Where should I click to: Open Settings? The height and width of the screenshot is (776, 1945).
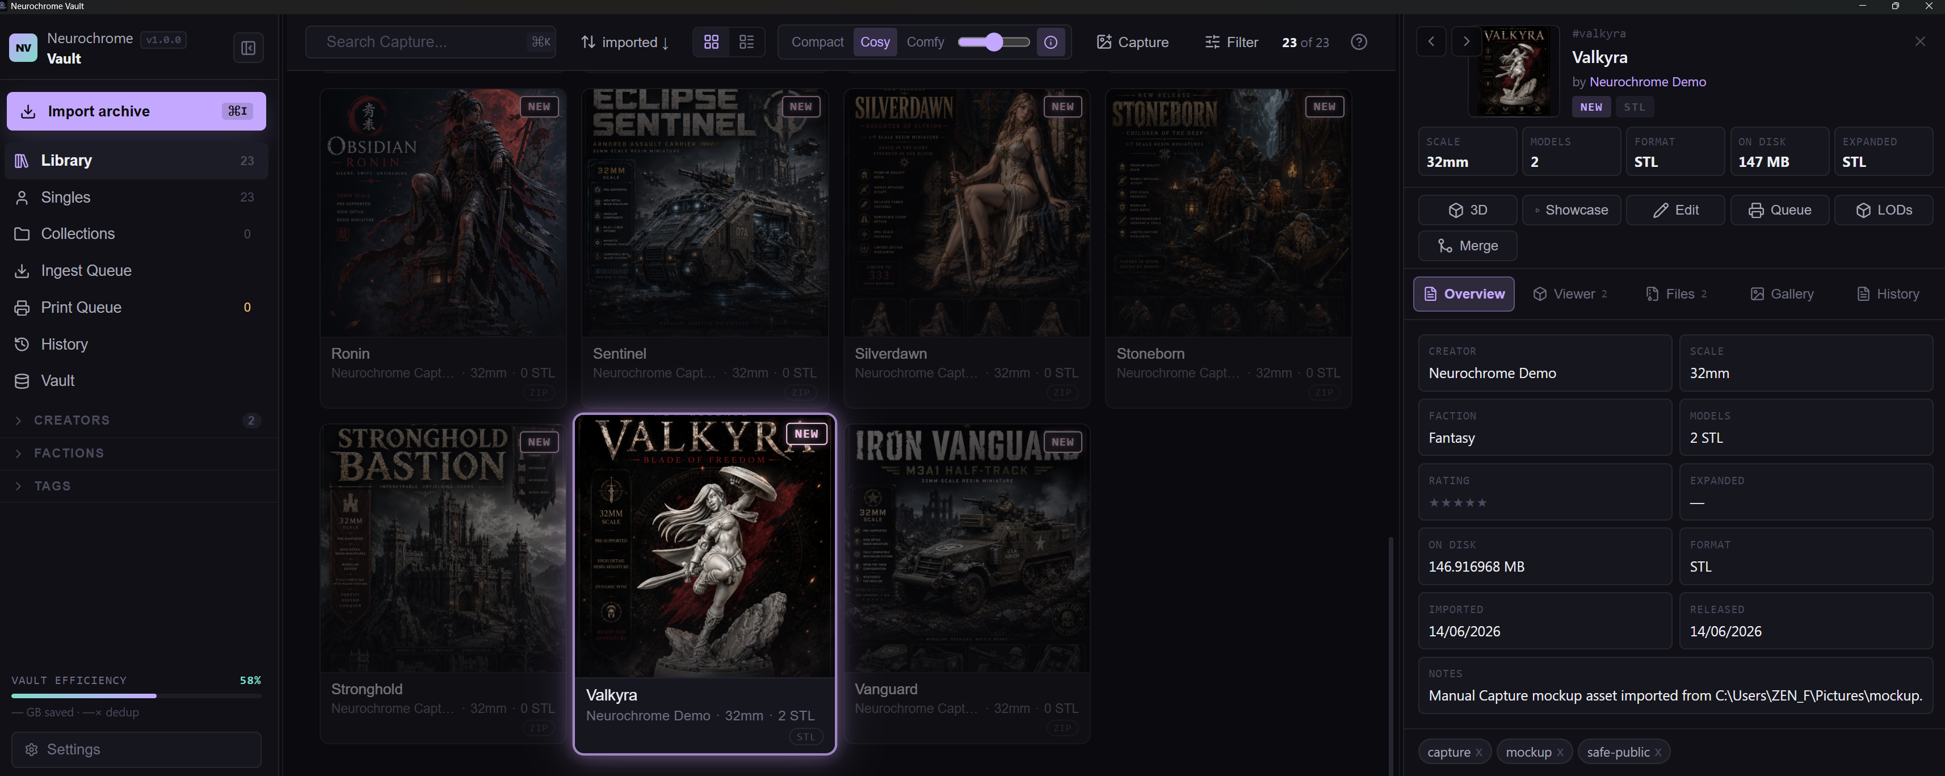click(137, 749)
